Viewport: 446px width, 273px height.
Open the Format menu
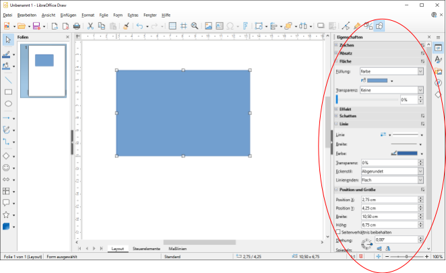tap(88, 15)
